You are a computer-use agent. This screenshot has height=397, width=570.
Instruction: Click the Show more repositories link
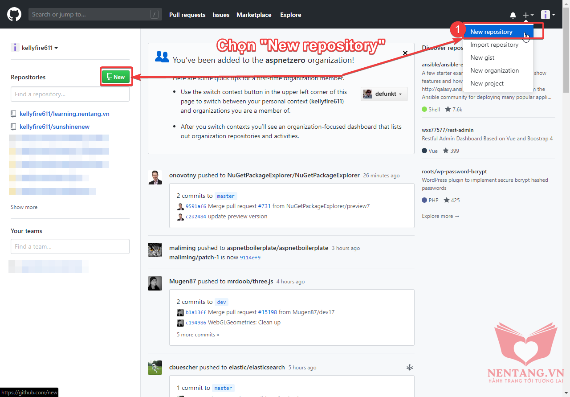click(x=24, y=207)
